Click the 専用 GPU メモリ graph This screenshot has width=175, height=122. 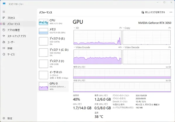(x=122, y=74)
